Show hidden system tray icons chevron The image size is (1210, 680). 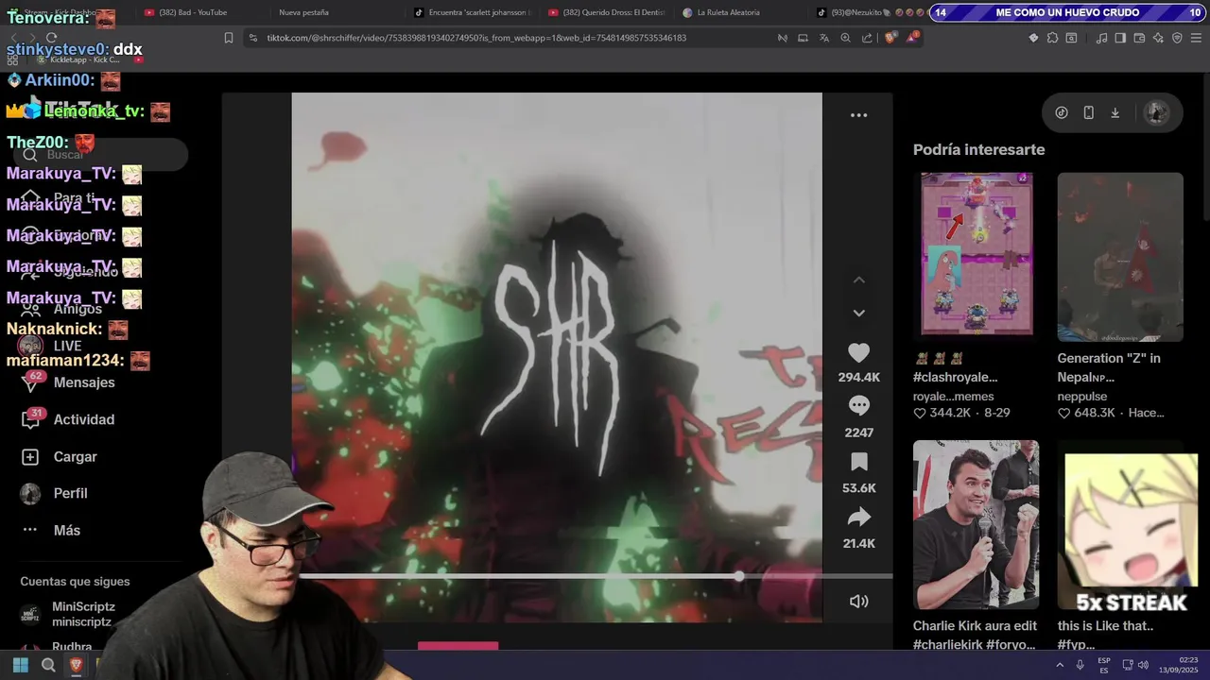(x=1059, y=665)
